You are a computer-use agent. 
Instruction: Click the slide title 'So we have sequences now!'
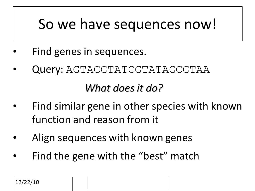click(127, 24)
